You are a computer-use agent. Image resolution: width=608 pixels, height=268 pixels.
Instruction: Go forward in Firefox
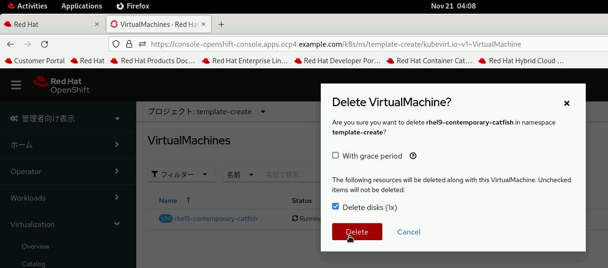(x=27, y=44)
